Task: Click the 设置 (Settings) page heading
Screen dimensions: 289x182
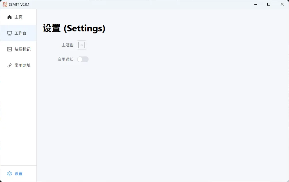Action: [74, 28]
